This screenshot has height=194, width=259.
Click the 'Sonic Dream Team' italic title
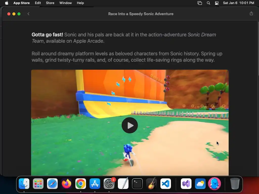click(x=124, y=38)
